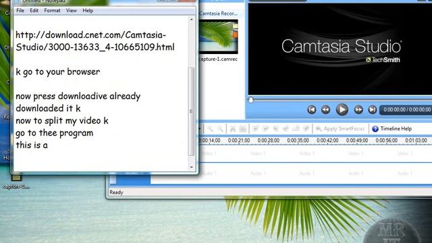Viewport: 432px width, 243px height.
Task: Click the 0:00:21:00 mark on timeline ruler
Action: coord(239,140)
